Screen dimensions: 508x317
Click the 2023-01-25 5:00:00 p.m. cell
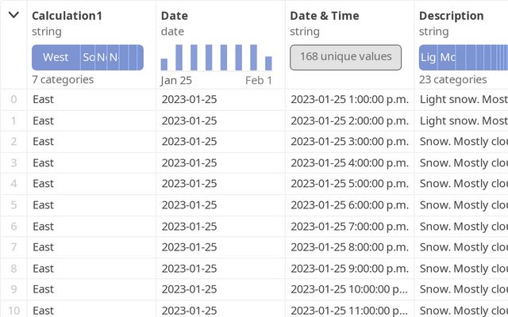(x=349, y=184)
